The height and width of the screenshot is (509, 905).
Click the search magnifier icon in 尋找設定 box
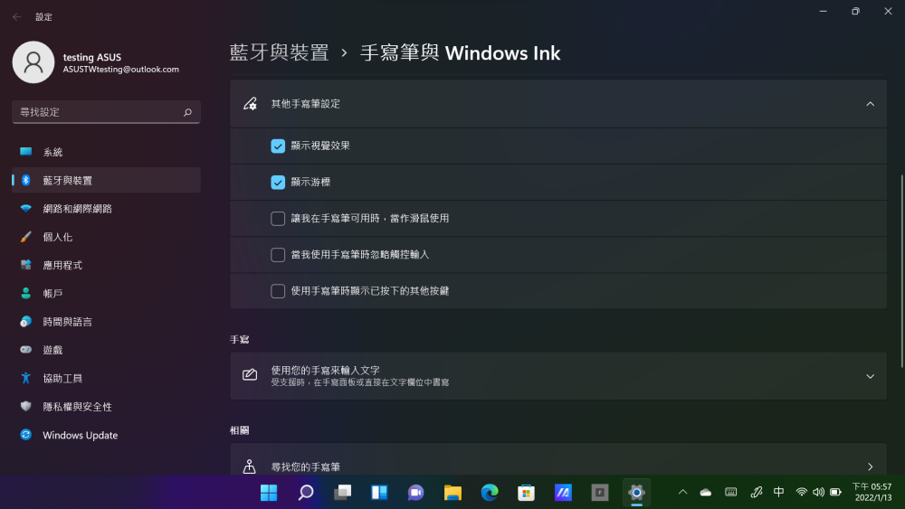click(187, 112)
